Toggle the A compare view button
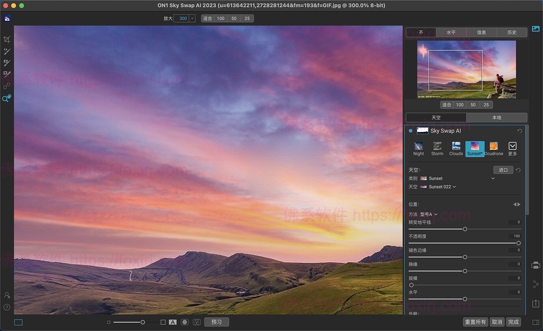The image size is (543, 331). [x=172, y=322]
